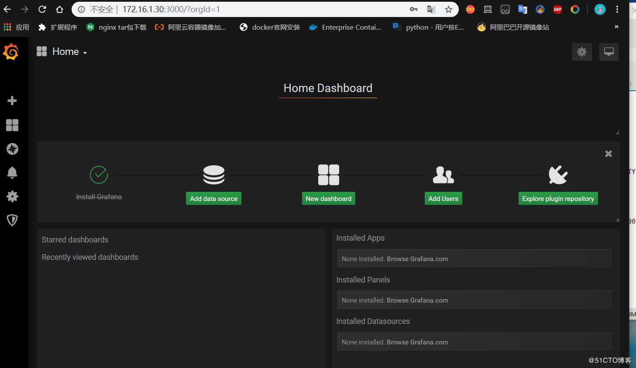Click Browse Grafana.com under Installed Datasources
Image resolution: width=636 pixels, height=368 pixels.
click(417, 342)
